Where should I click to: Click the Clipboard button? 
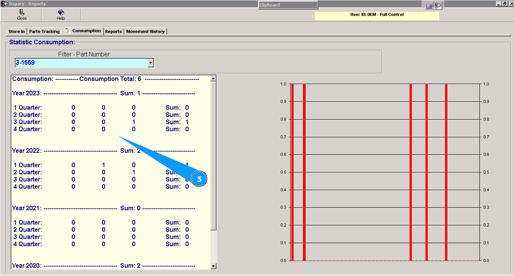tap(288, 5)
